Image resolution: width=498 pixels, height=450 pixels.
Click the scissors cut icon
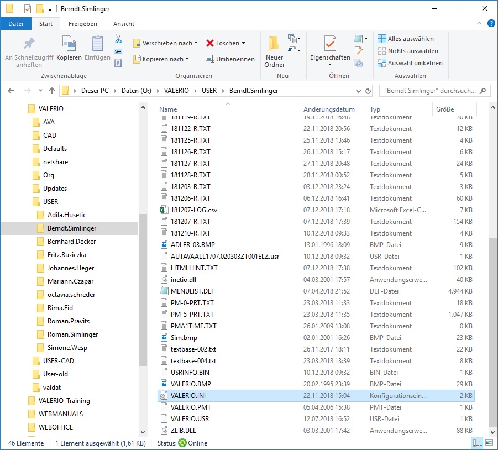[x=118, y=39]
